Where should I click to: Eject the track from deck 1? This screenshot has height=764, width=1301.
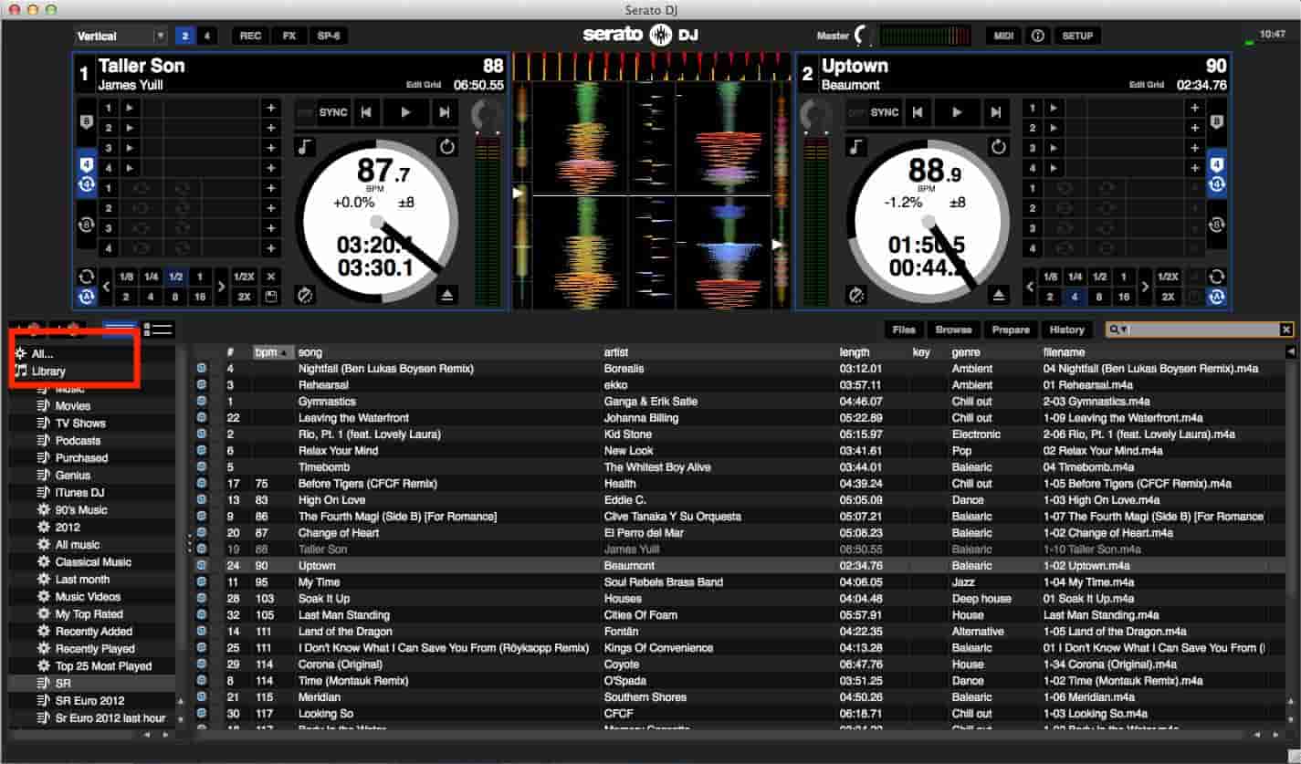446,295
